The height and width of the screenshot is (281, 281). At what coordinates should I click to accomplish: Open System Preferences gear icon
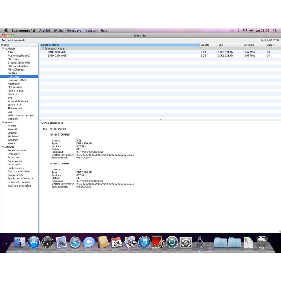(x=186, y=242)
